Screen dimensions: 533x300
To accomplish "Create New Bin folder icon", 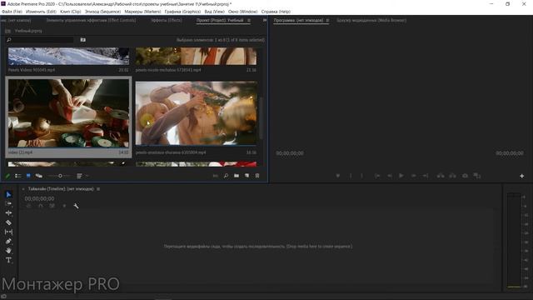I will [237, 176].
